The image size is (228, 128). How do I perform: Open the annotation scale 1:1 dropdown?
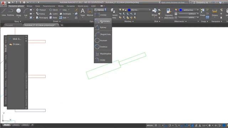(x=204, y=125)
